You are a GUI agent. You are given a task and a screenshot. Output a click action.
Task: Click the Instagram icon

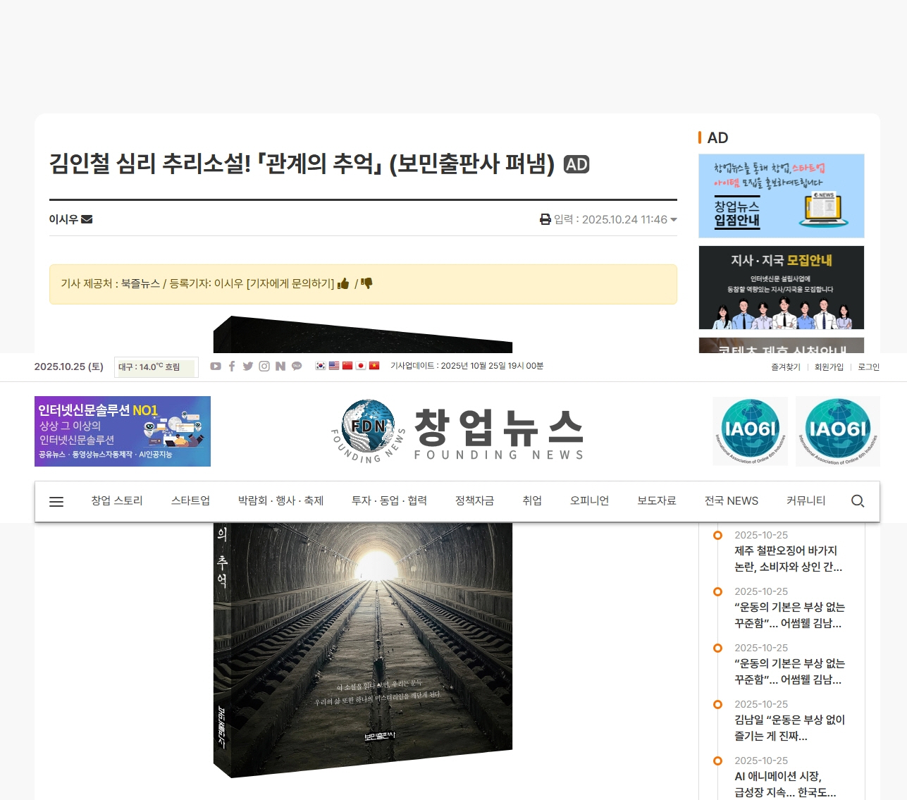click(264, 367)
